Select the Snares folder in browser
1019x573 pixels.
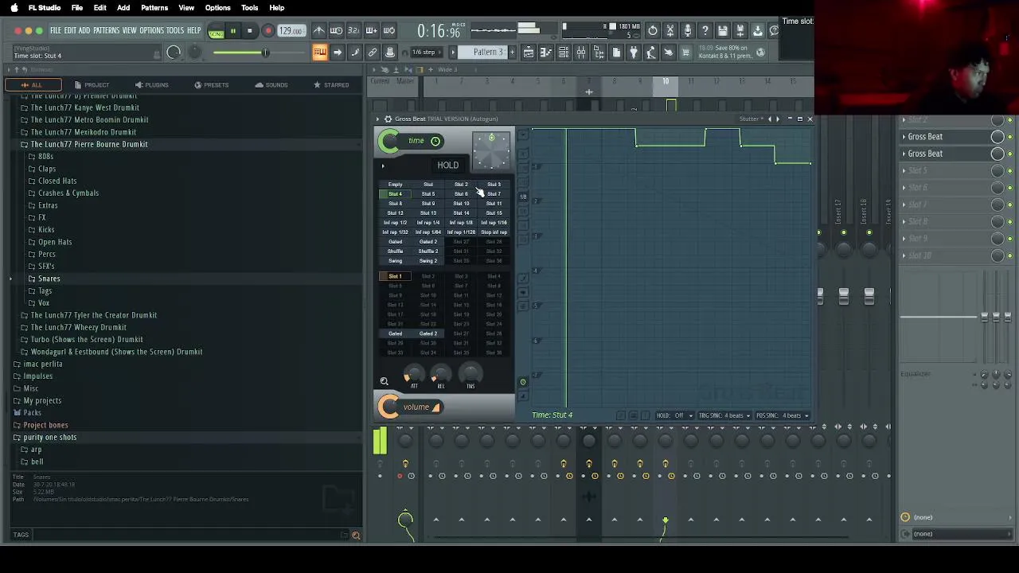tap(49, 279)
